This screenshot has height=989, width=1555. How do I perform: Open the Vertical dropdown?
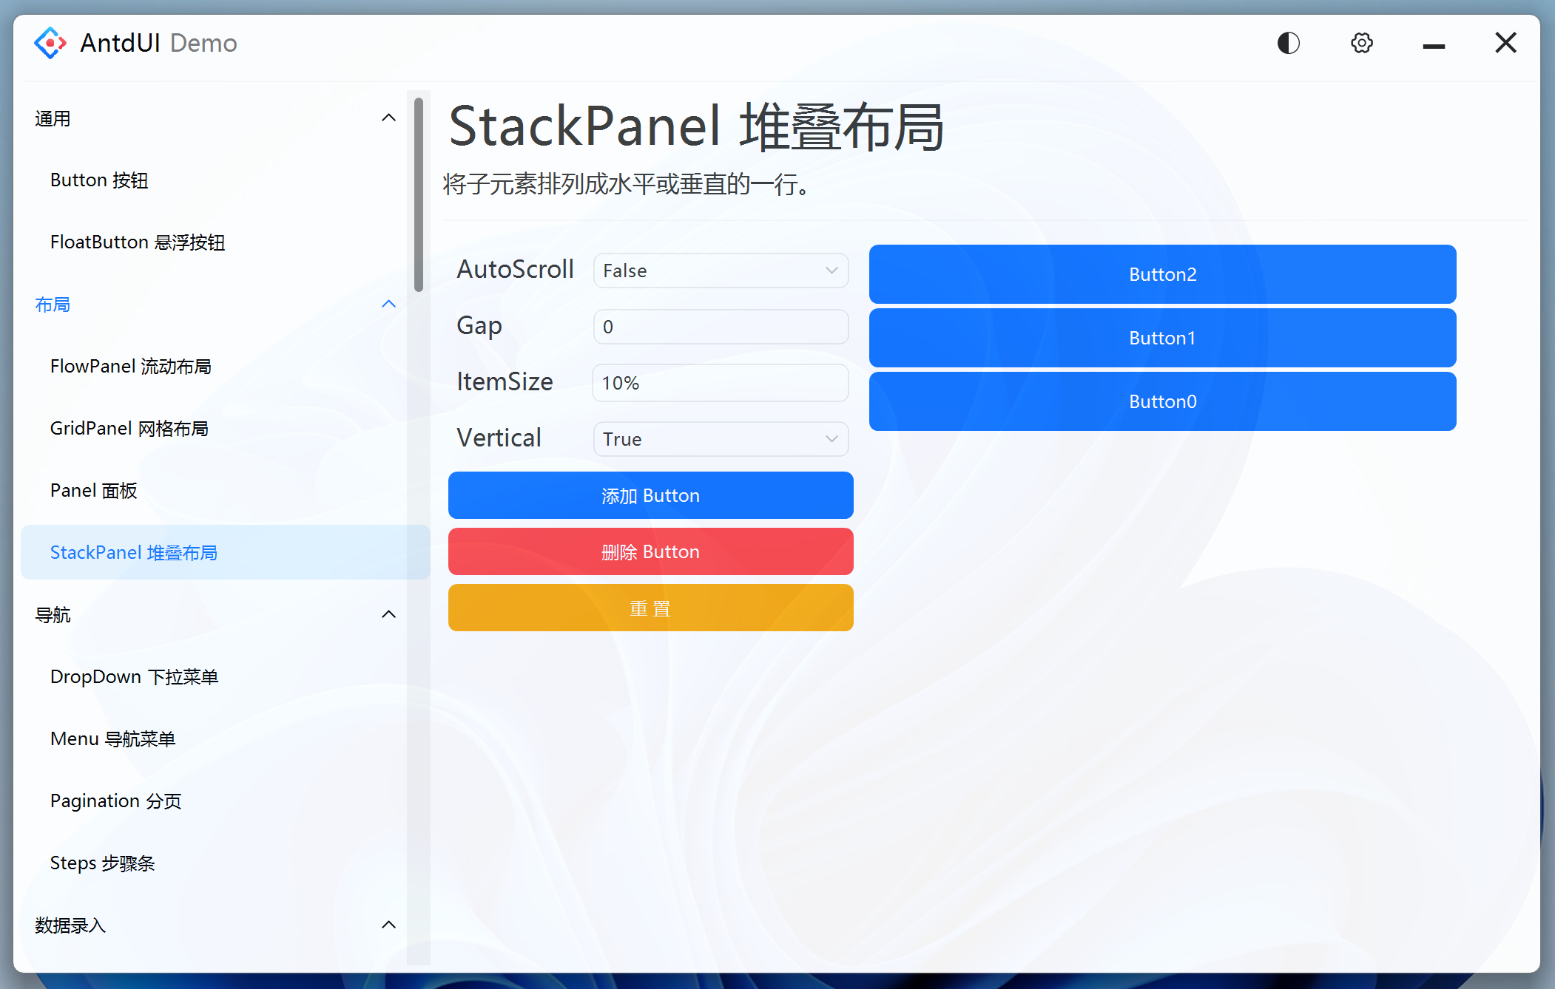[720, 438]
